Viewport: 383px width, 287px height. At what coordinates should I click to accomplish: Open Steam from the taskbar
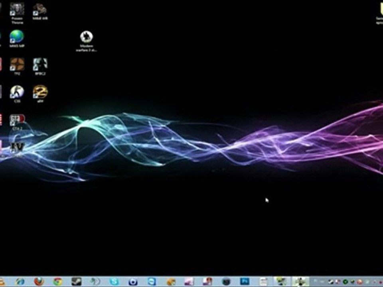(77, 282)
